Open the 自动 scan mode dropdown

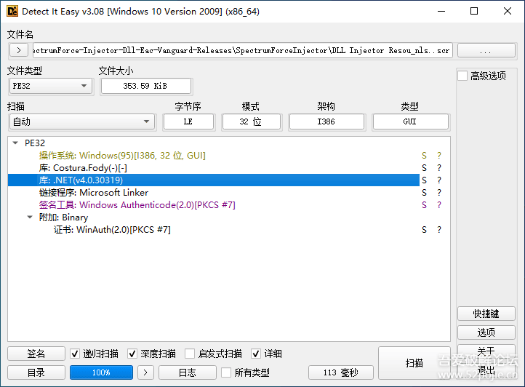[81, 121]
